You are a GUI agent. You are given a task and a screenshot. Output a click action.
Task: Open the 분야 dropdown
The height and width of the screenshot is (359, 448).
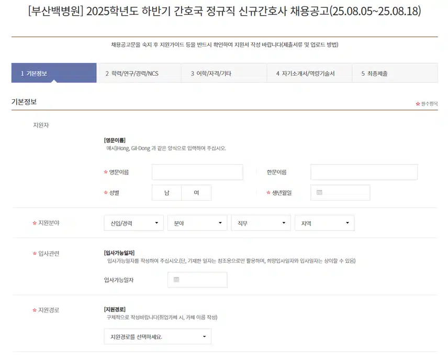(x=197, y=223)
